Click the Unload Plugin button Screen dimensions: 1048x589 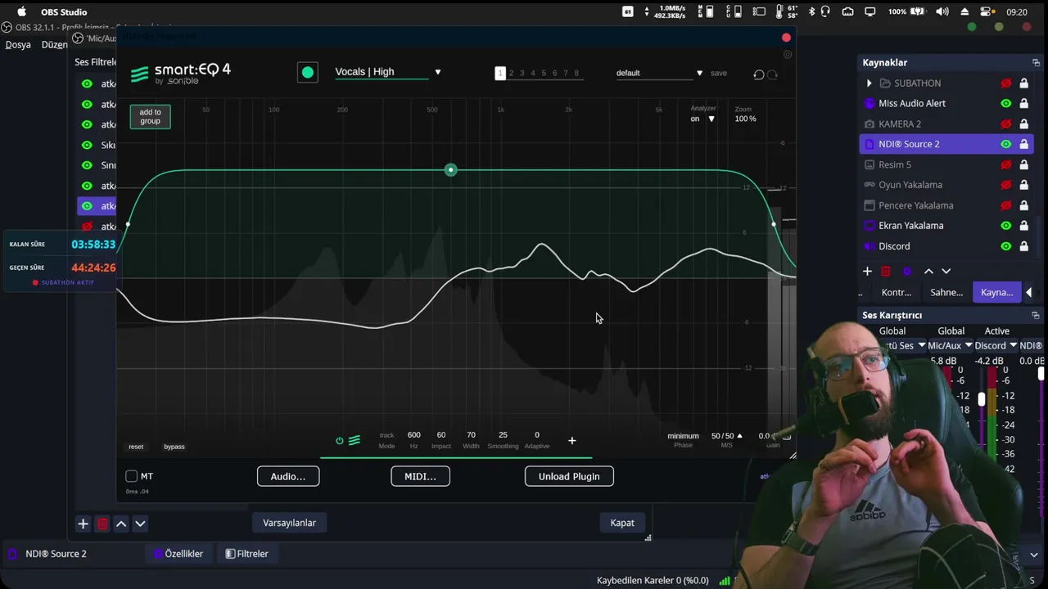pyautogui.click(x=569, y=476)
